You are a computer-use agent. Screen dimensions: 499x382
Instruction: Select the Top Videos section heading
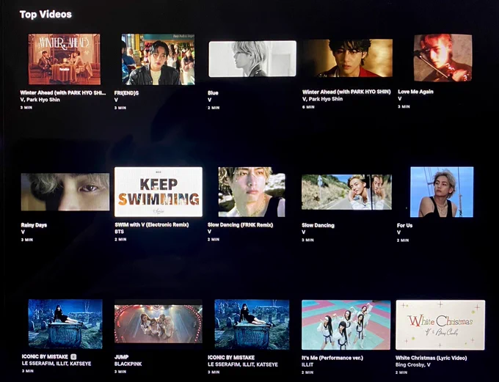click(x=45, y=15)
